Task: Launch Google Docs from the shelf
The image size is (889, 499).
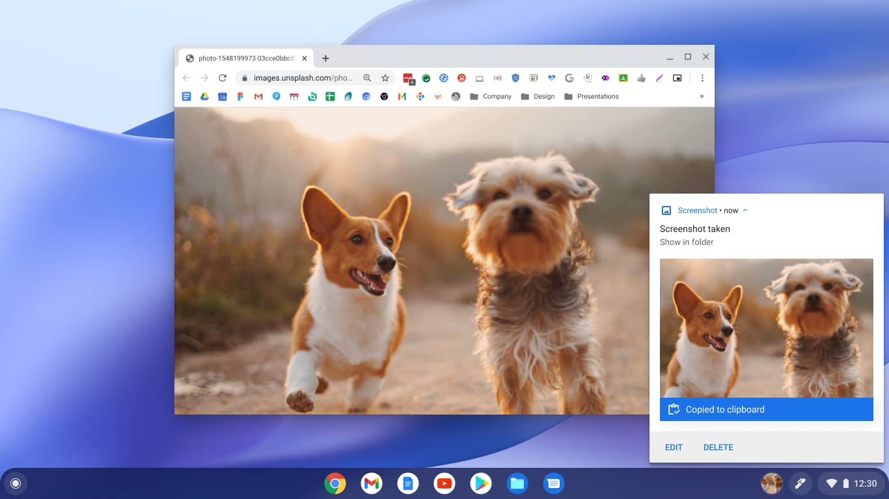Action: tap(408, 483)
